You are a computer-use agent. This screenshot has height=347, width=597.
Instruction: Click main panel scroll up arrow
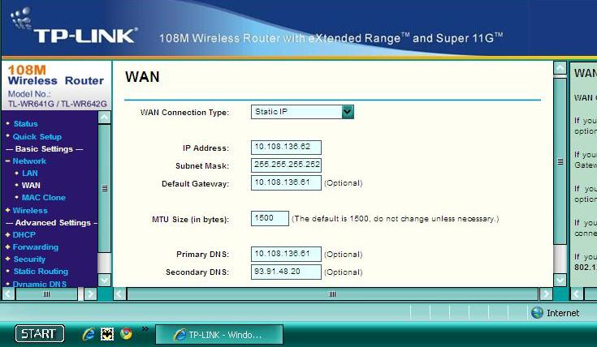pos(560,68)
